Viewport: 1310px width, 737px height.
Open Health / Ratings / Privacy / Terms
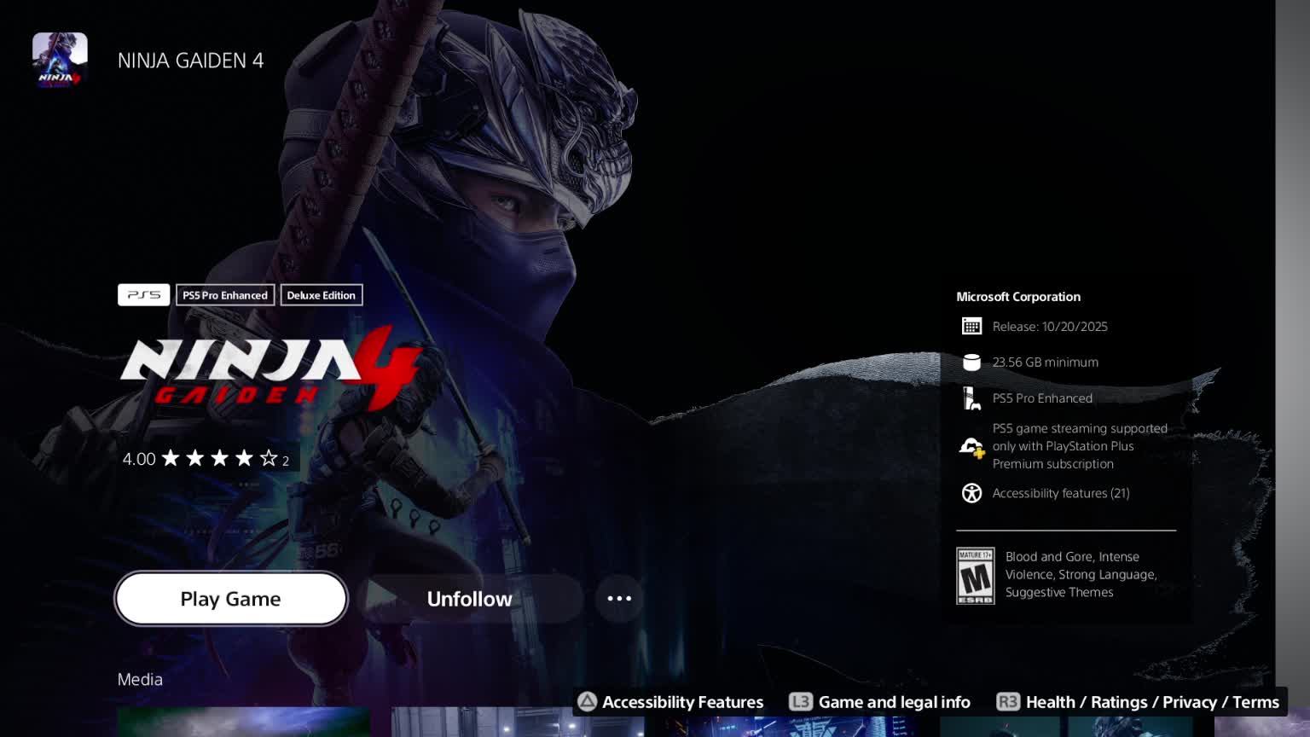(x=1152, y=702)
